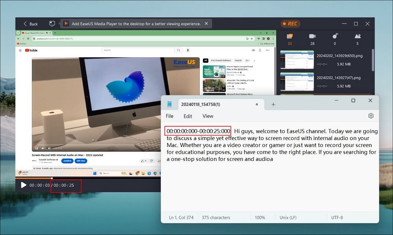Open Notepad settings gear
This screenshot has height=235, width=393.
pos(371,116)
